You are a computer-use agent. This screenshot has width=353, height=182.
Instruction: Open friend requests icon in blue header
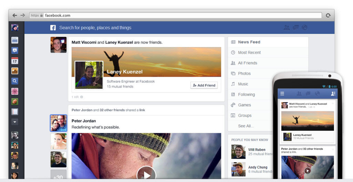point(286,28)
